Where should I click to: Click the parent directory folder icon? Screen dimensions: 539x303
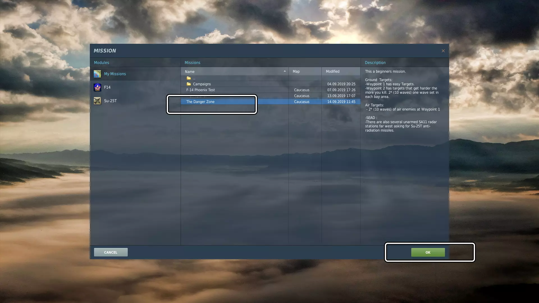(x=189, y=78)
